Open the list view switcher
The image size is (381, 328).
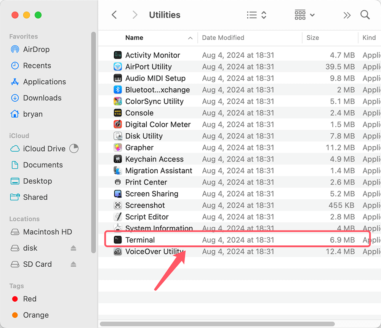[x=256, y=15]
